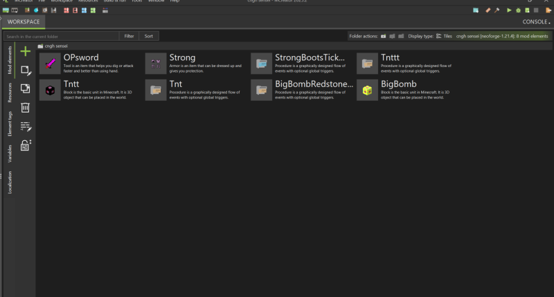Select the Resources side tab

pos(10,93)
